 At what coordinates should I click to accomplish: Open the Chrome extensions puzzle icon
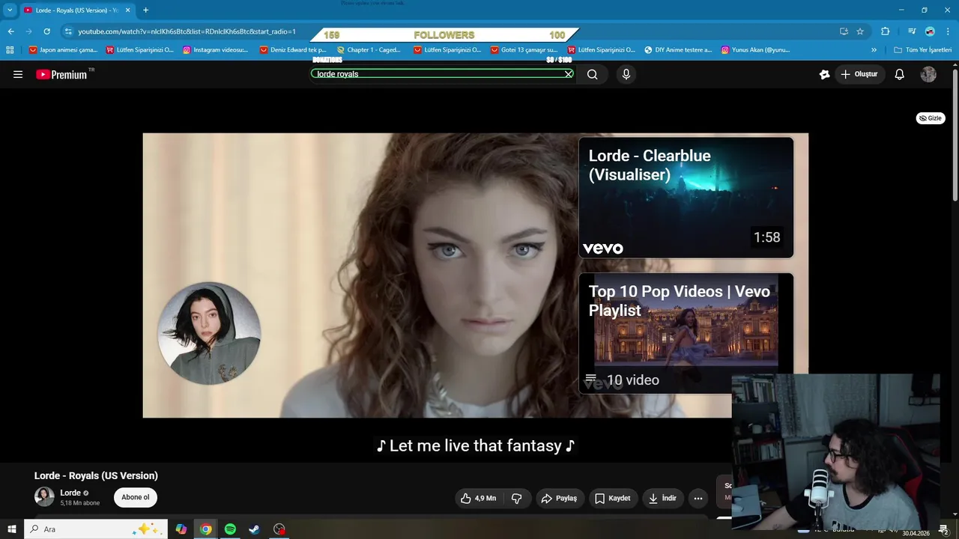[885, 31]
